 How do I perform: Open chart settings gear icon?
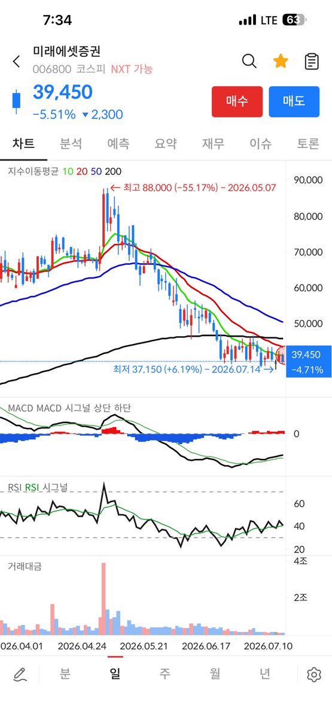tap(313, 675)
